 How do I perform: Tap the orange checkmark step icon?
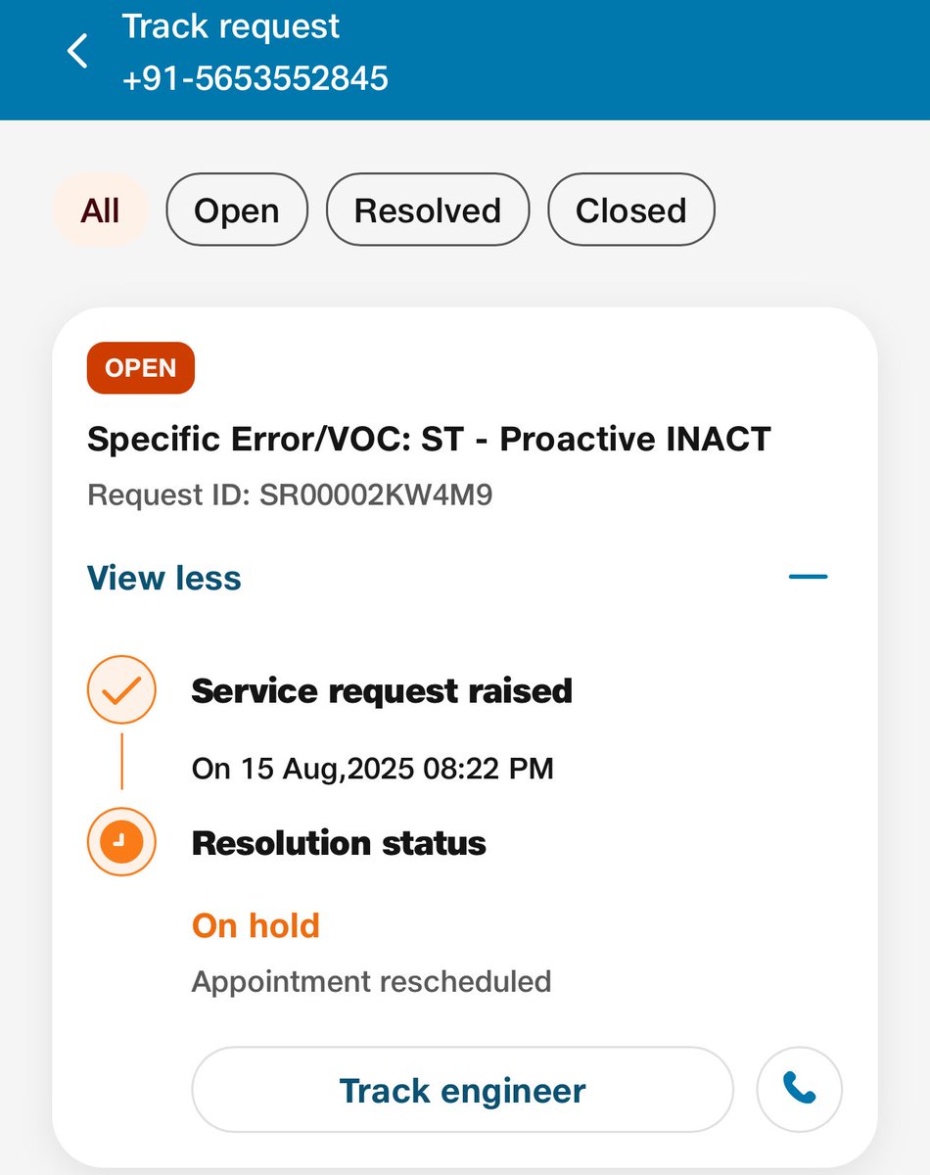121,690
